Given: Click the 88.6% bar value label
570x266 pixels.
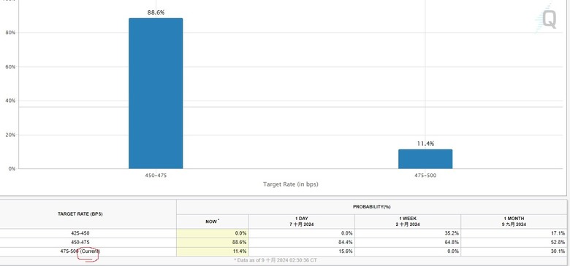Looking at the screenshot, I should coord(156,12).
